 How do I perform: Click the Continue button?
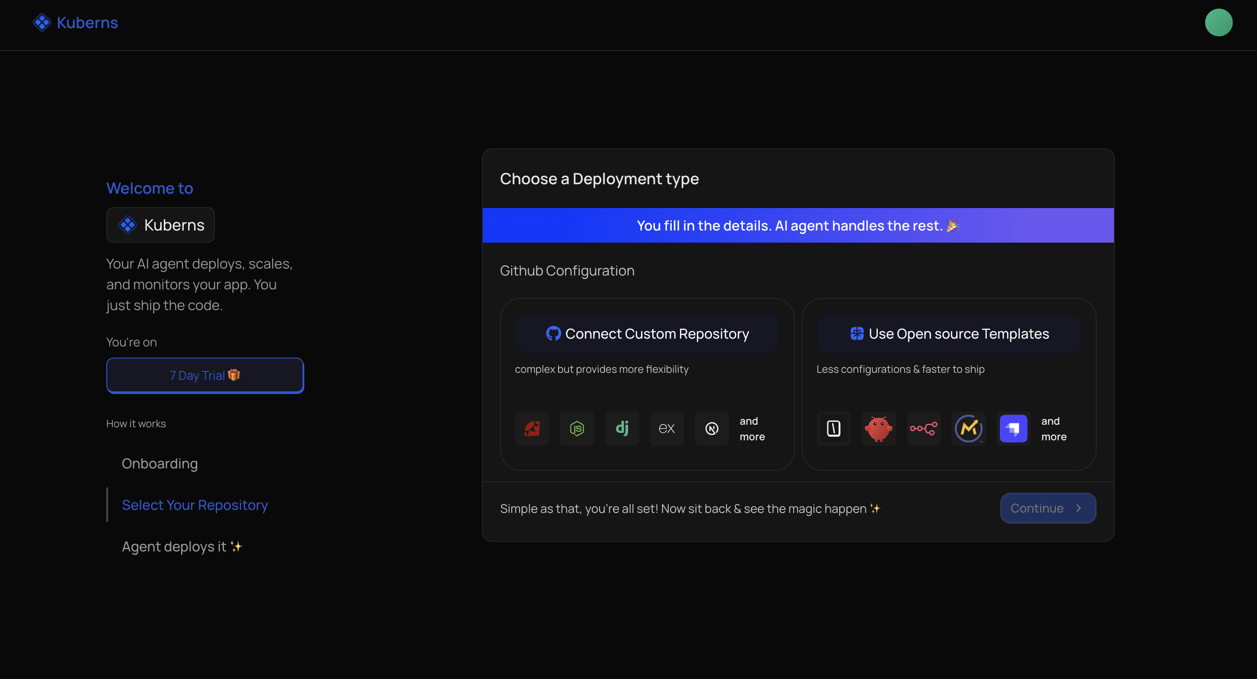(1048, 508)
